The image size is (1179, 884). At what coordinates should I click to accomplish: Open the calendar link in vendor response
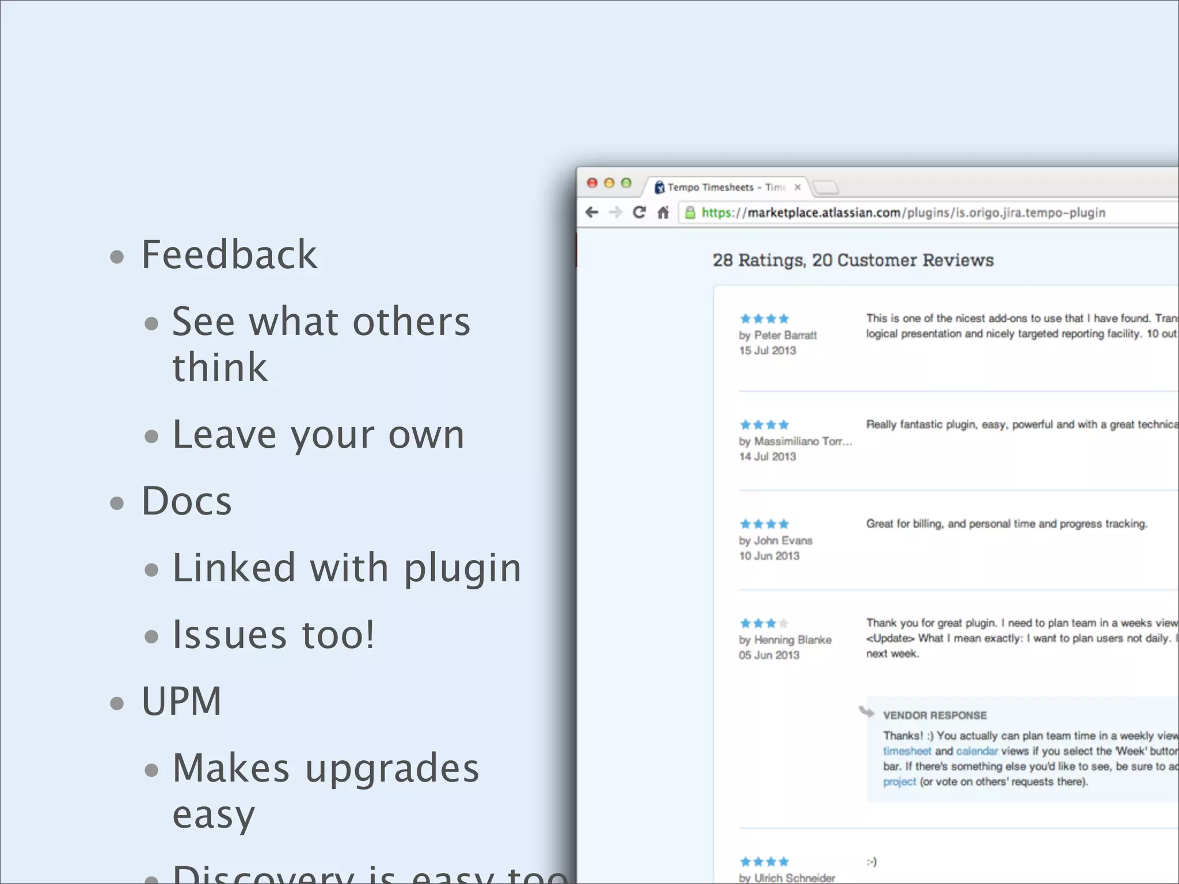pos(977,751)
